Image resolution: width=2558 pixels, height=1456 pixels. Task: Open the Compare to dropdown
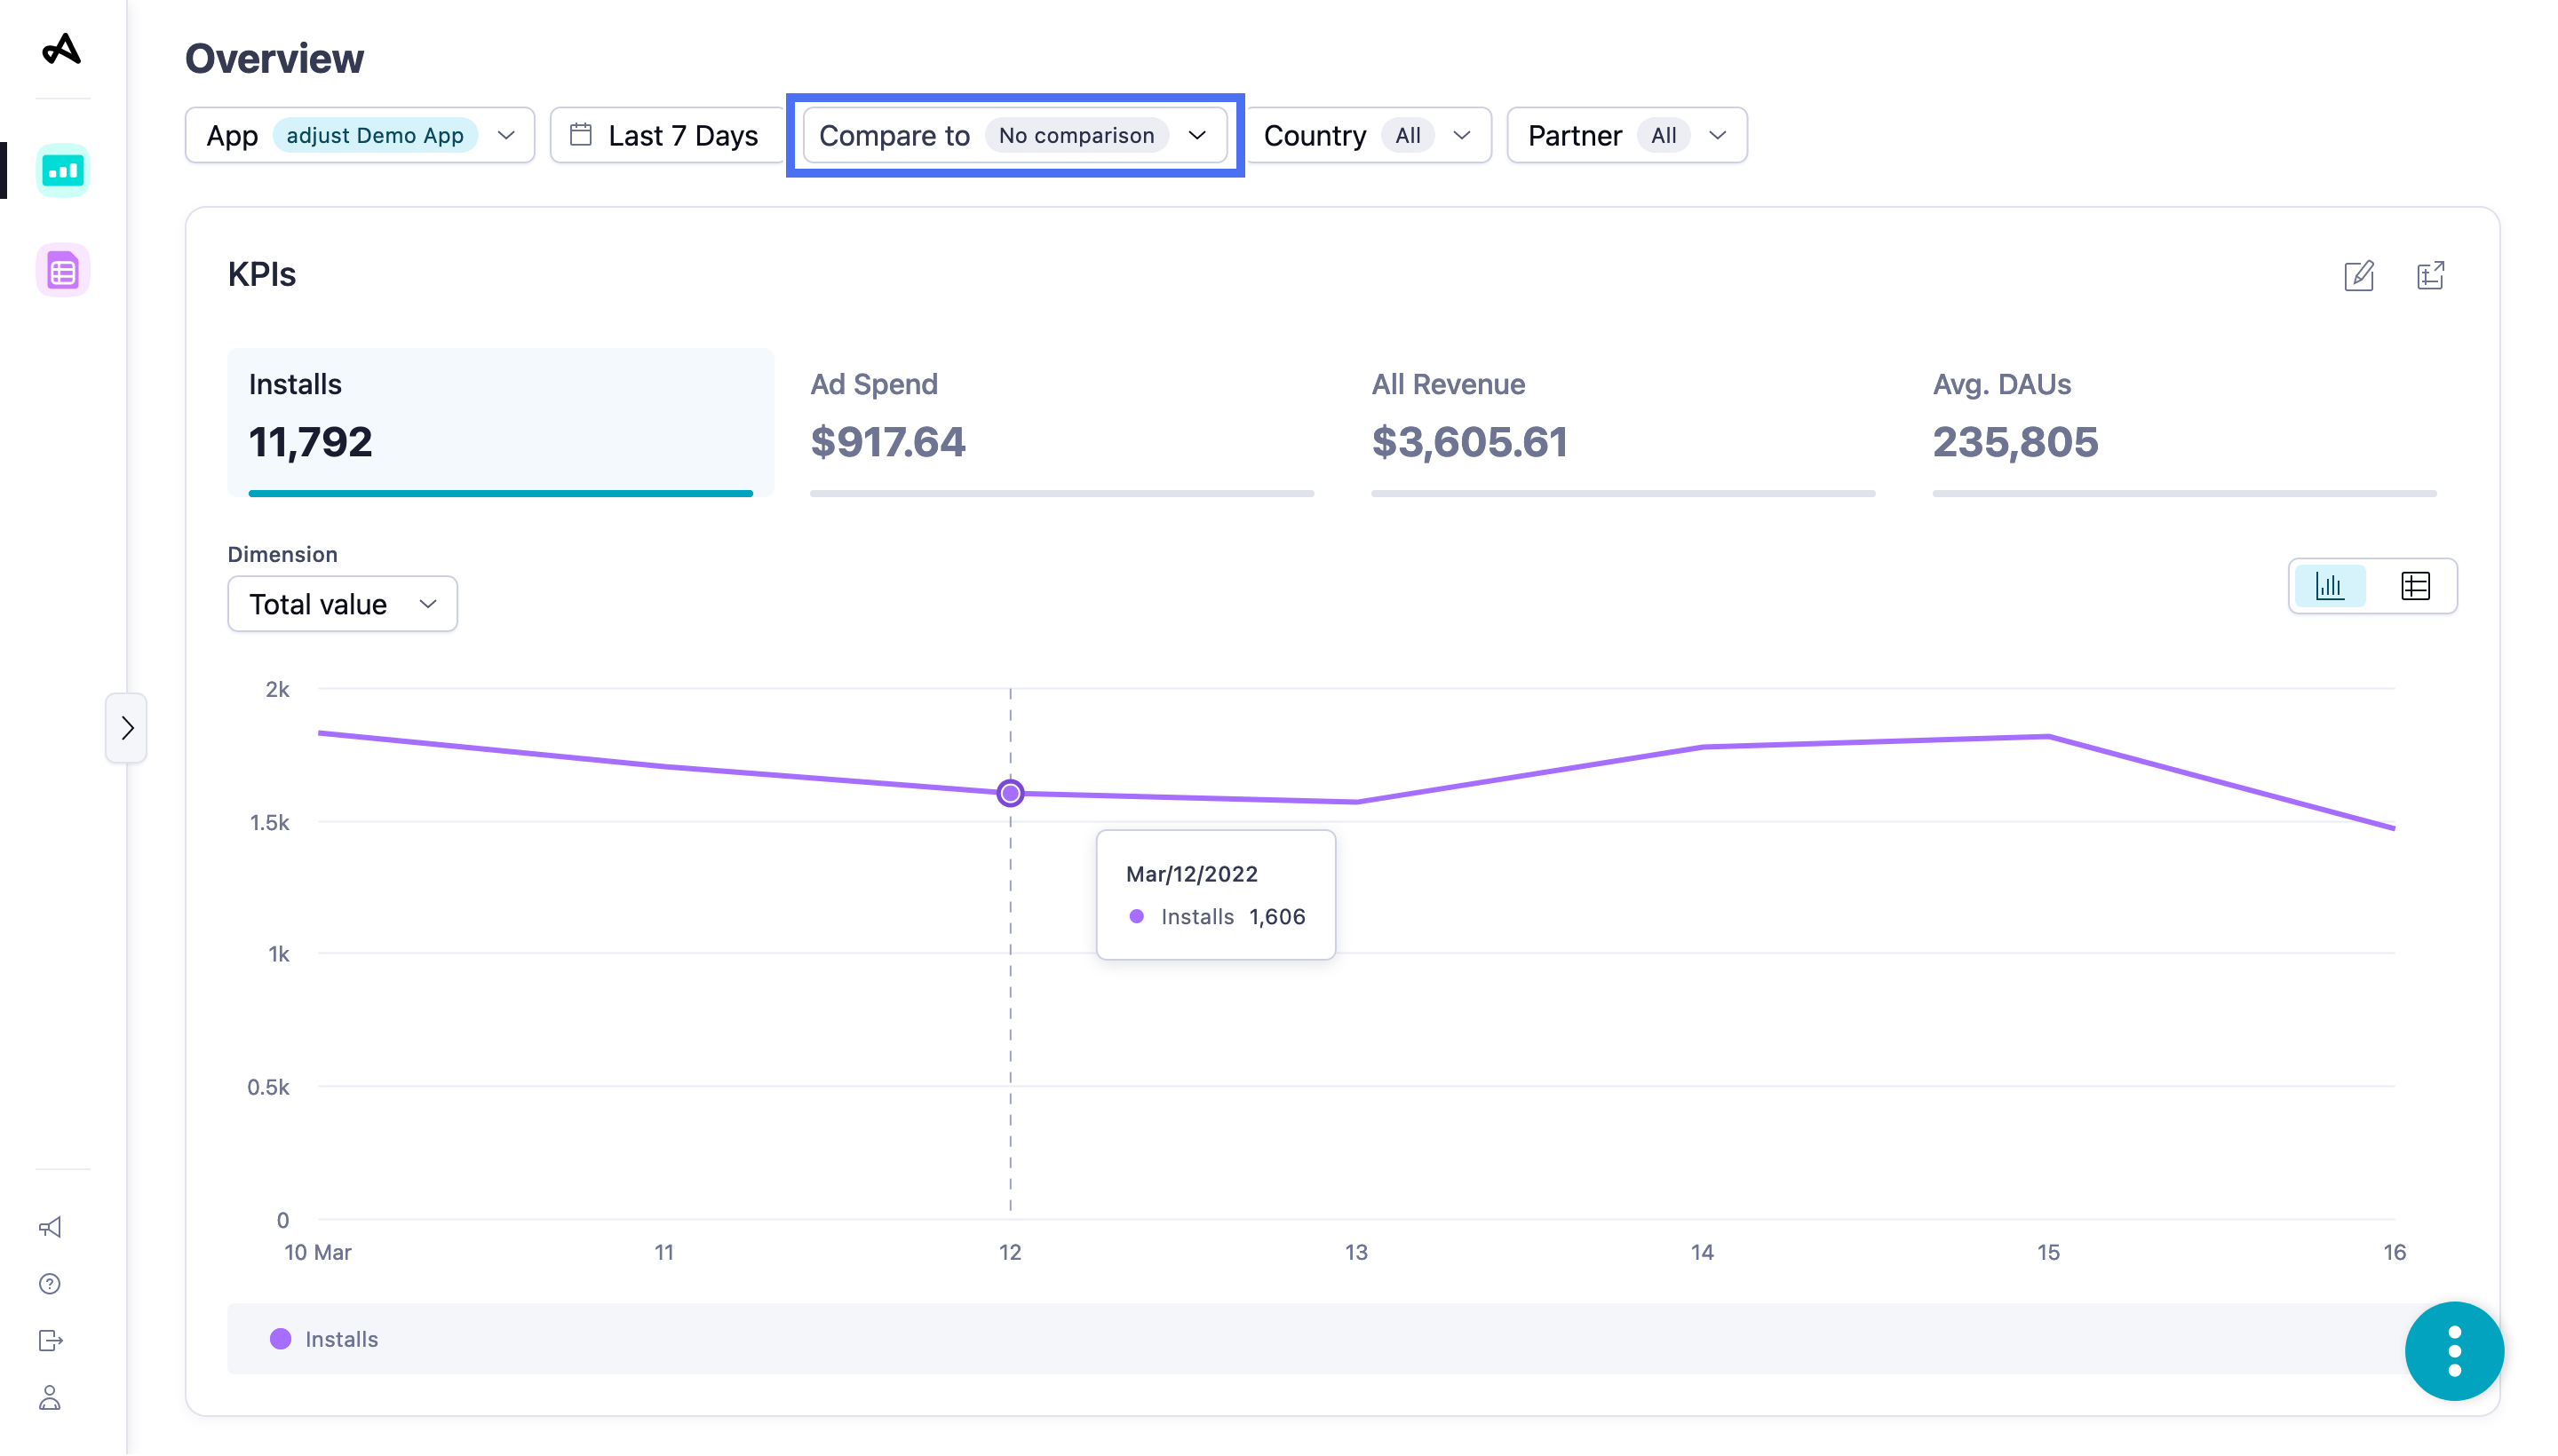[x=1014, y=135]
